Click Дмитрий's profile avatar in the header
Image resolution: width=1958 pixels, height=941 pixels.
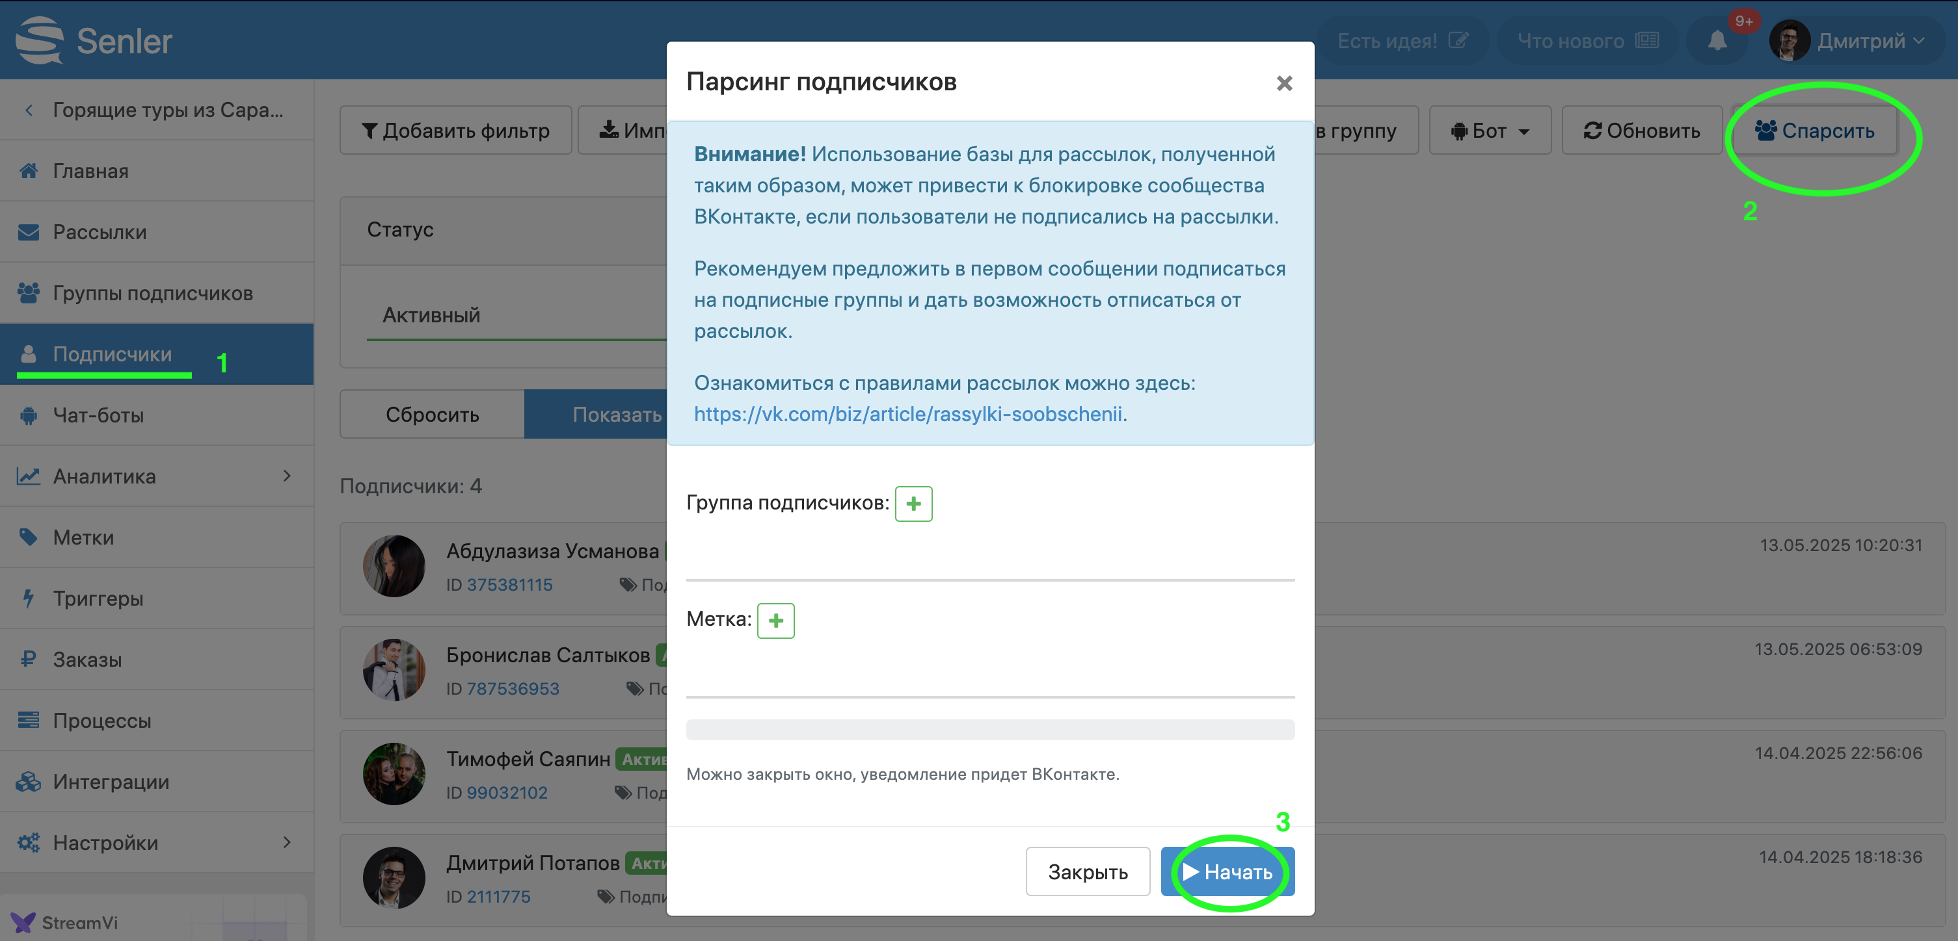[x=1790, y=40]
